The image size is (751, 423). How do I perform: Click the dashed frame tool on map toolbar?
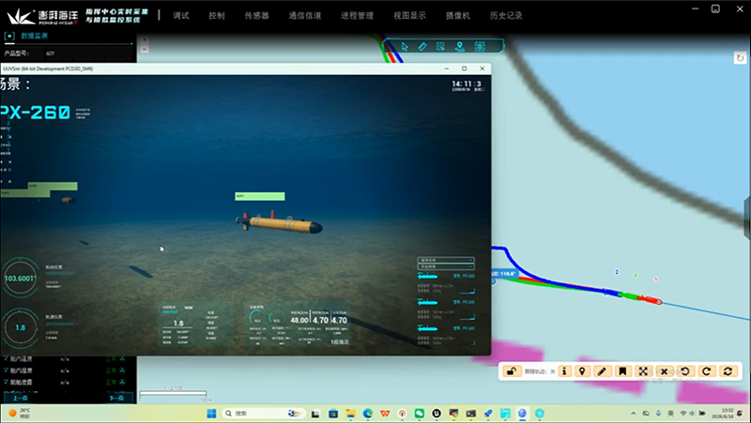(480, 46)
